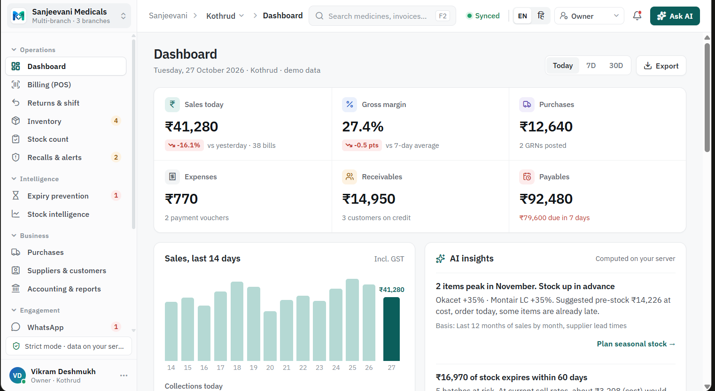The image size is (715, 391).
Task: Open the user options ellipsis for Vikram Deshmukh
Action: click(x=124, y=376)
